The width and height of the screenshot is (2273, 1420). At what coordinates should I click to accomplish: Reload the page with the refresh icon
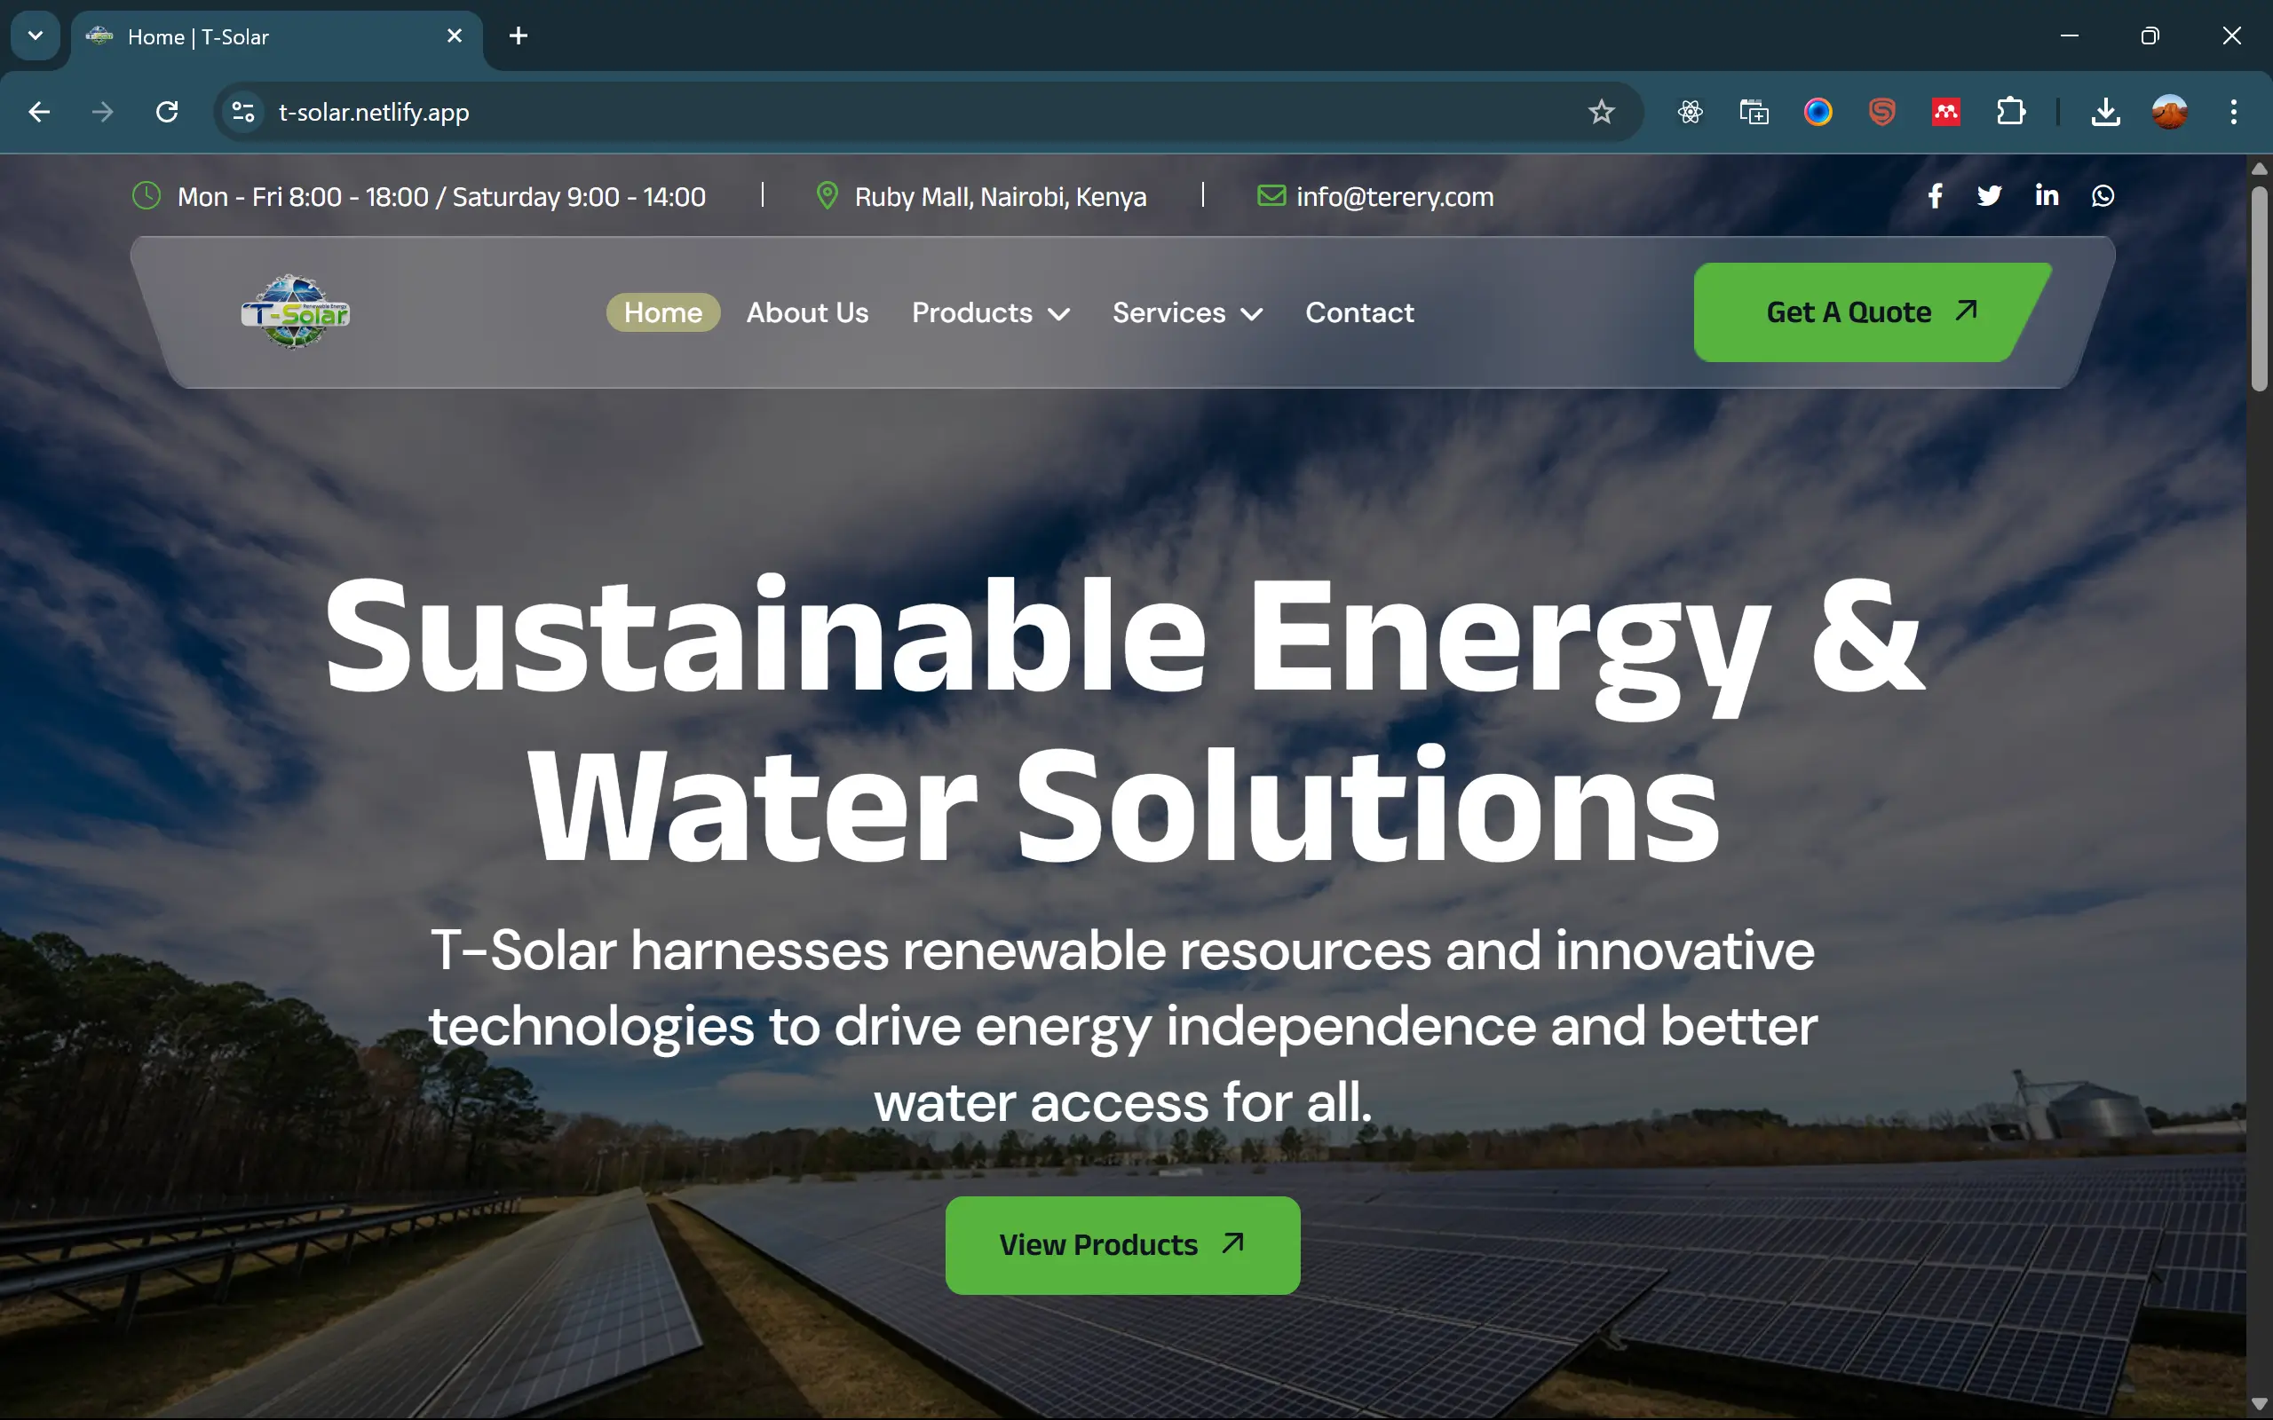(167, 113)
